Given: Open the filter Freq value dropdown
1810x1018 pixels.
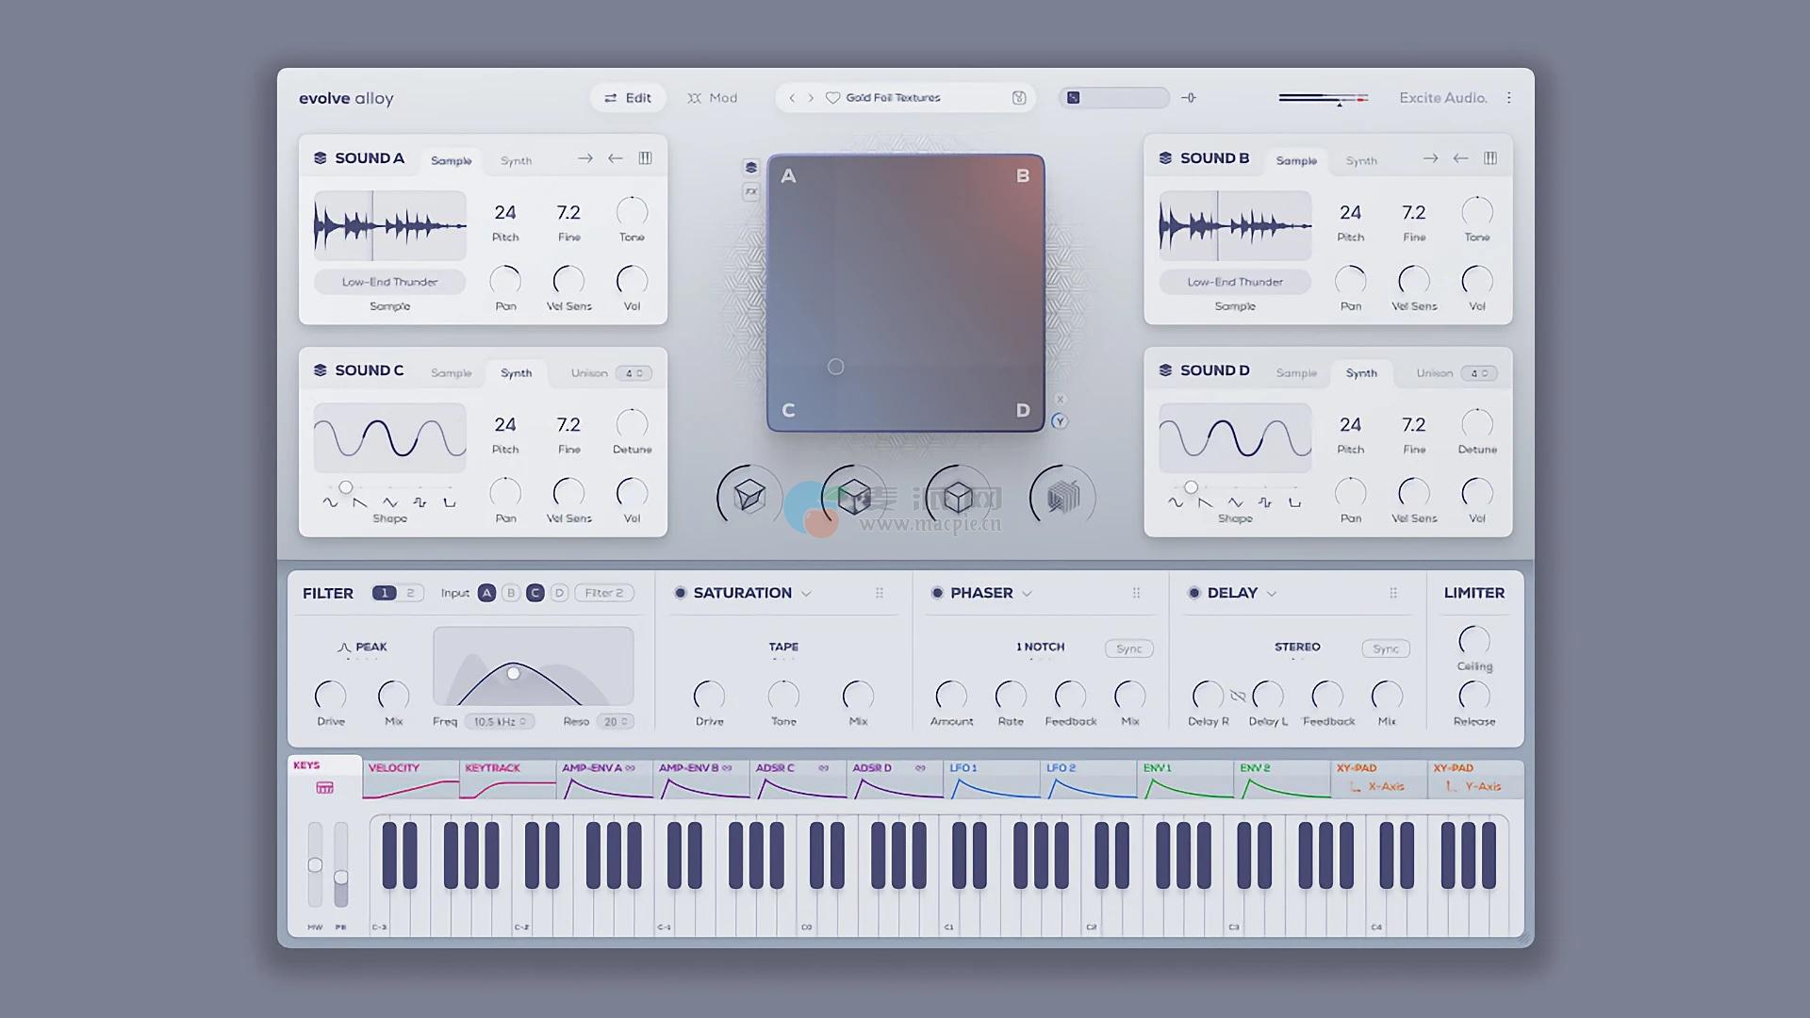Looking at the screenshot, I should pyautogui.click(x=501, y=721).
